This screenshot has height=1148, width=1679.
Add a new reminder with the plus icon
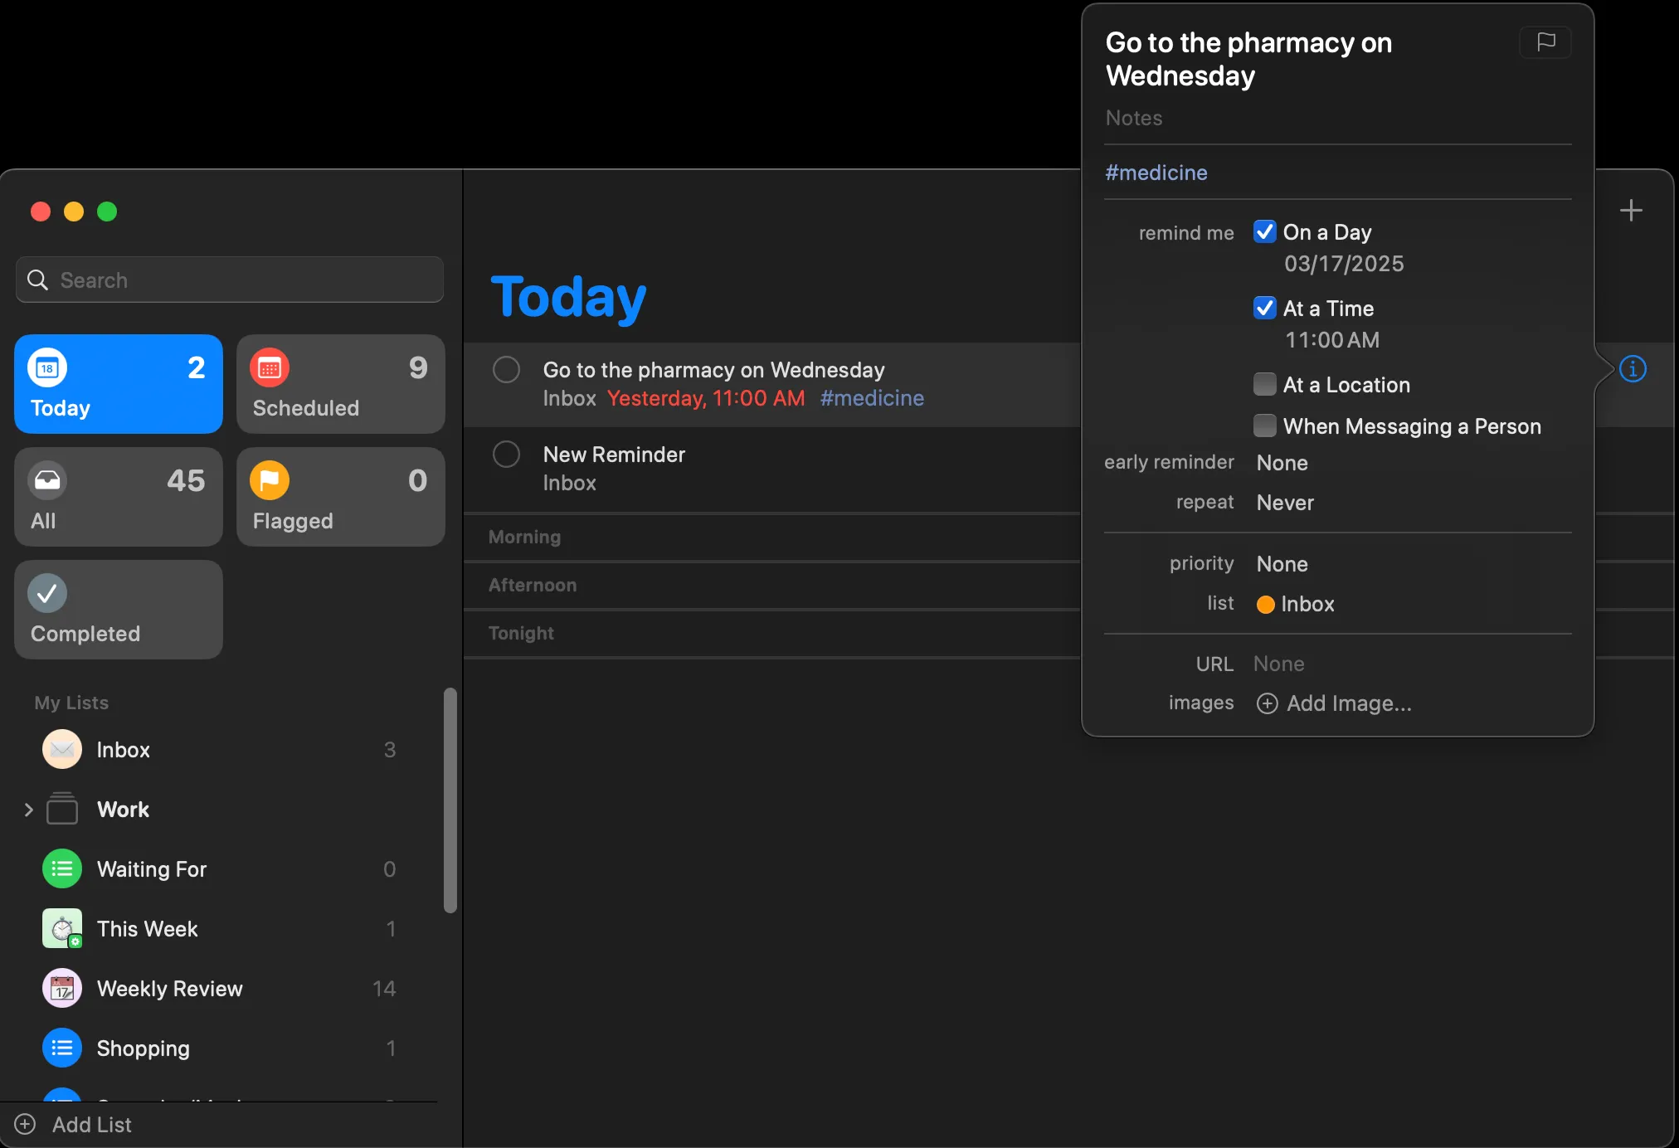[x=1631, y=211]
